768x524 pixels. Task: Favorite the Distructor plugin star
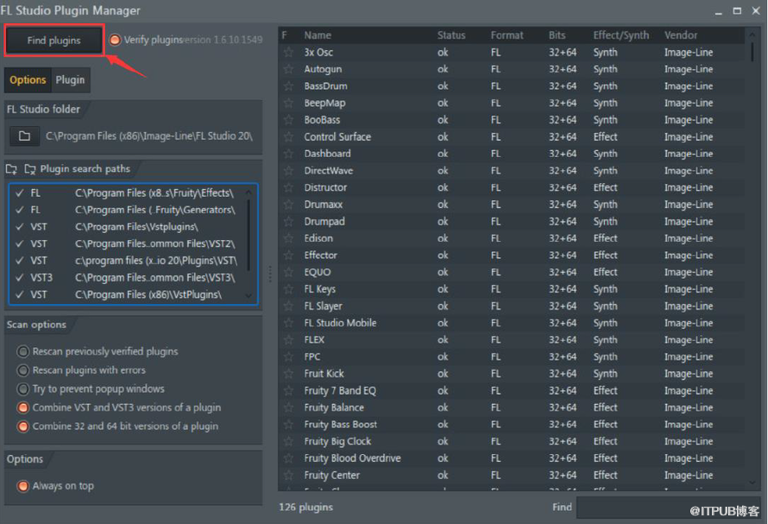point(288,187)
